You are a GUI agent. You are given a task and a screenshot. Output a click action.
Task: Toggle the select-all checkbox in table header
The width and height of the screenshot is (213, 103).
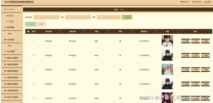pos(28,31)
